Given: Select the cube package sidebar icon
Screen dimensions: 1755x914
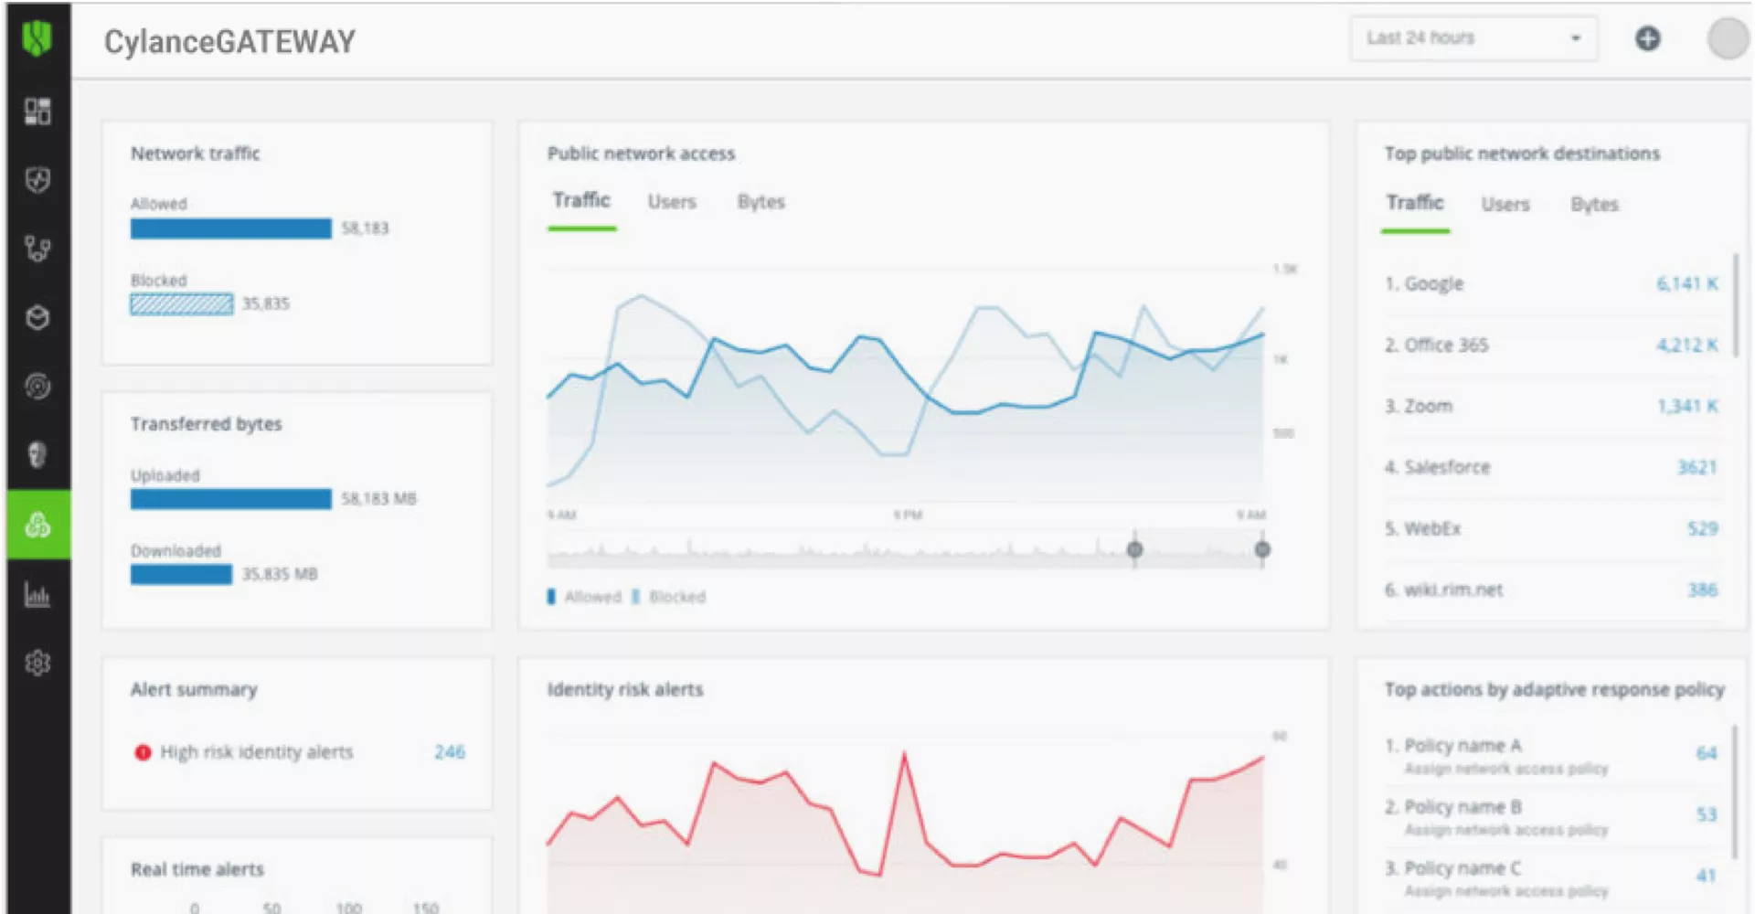Looking at the screenshot, I should (37, 317).
